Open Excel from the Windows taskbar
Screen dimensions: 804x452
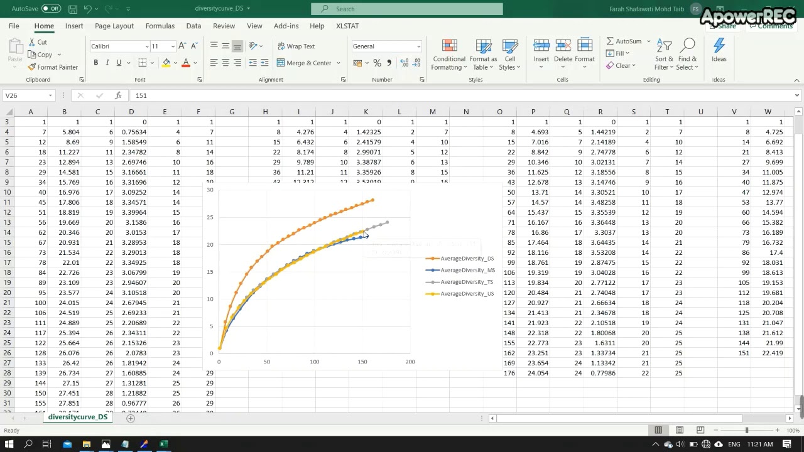click(x=163, y=444)
